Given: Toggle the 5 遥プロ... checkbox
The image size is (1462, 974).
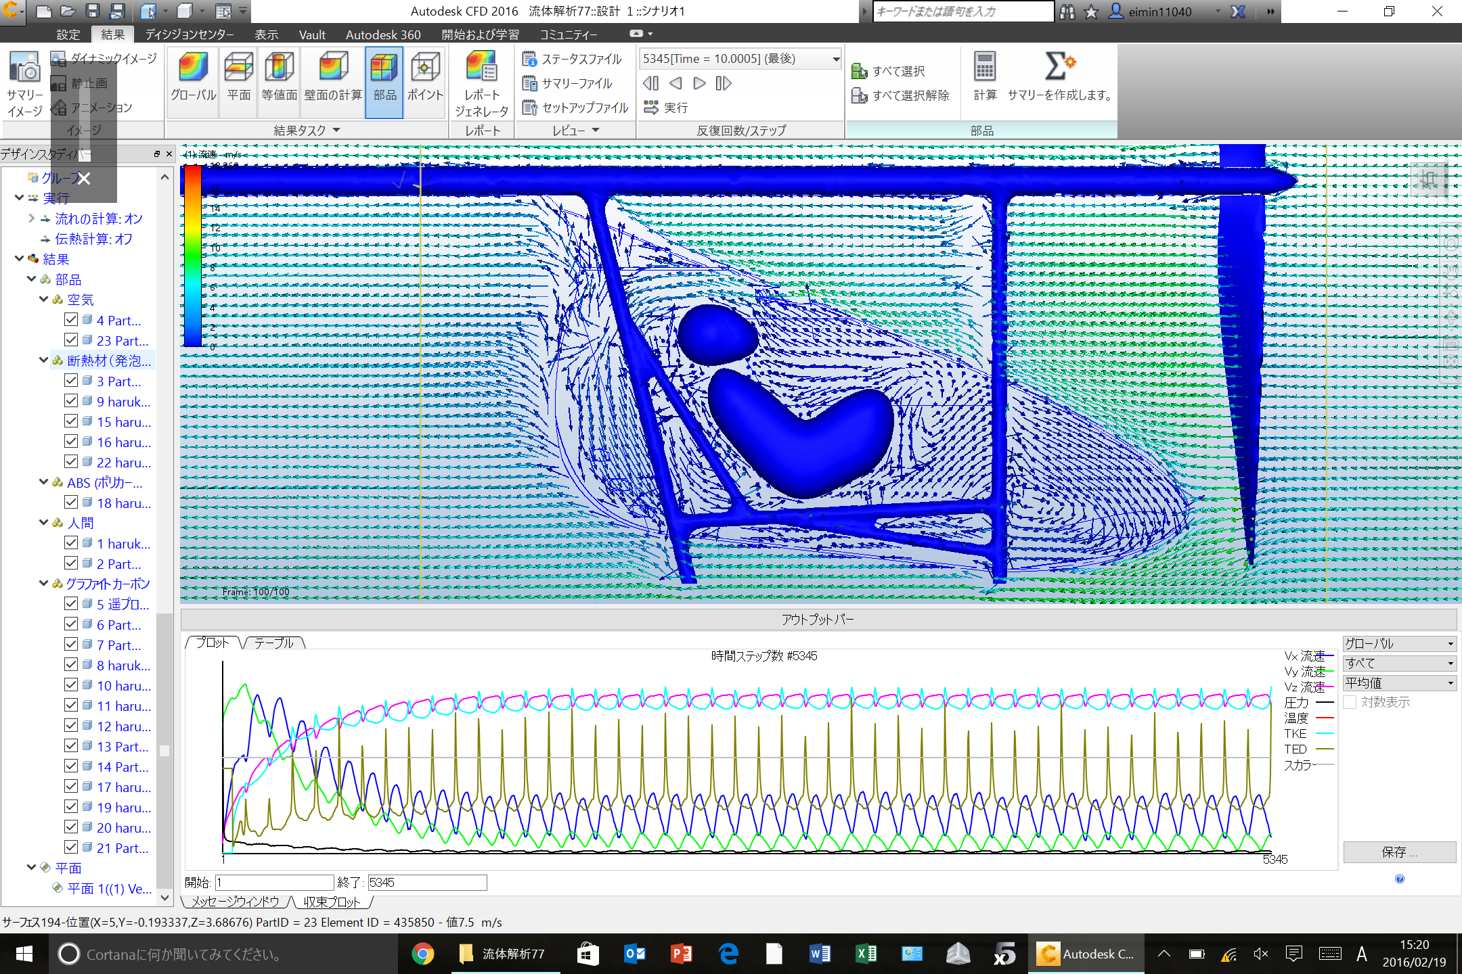Looking at the screenshot, I should pos(71,603).
